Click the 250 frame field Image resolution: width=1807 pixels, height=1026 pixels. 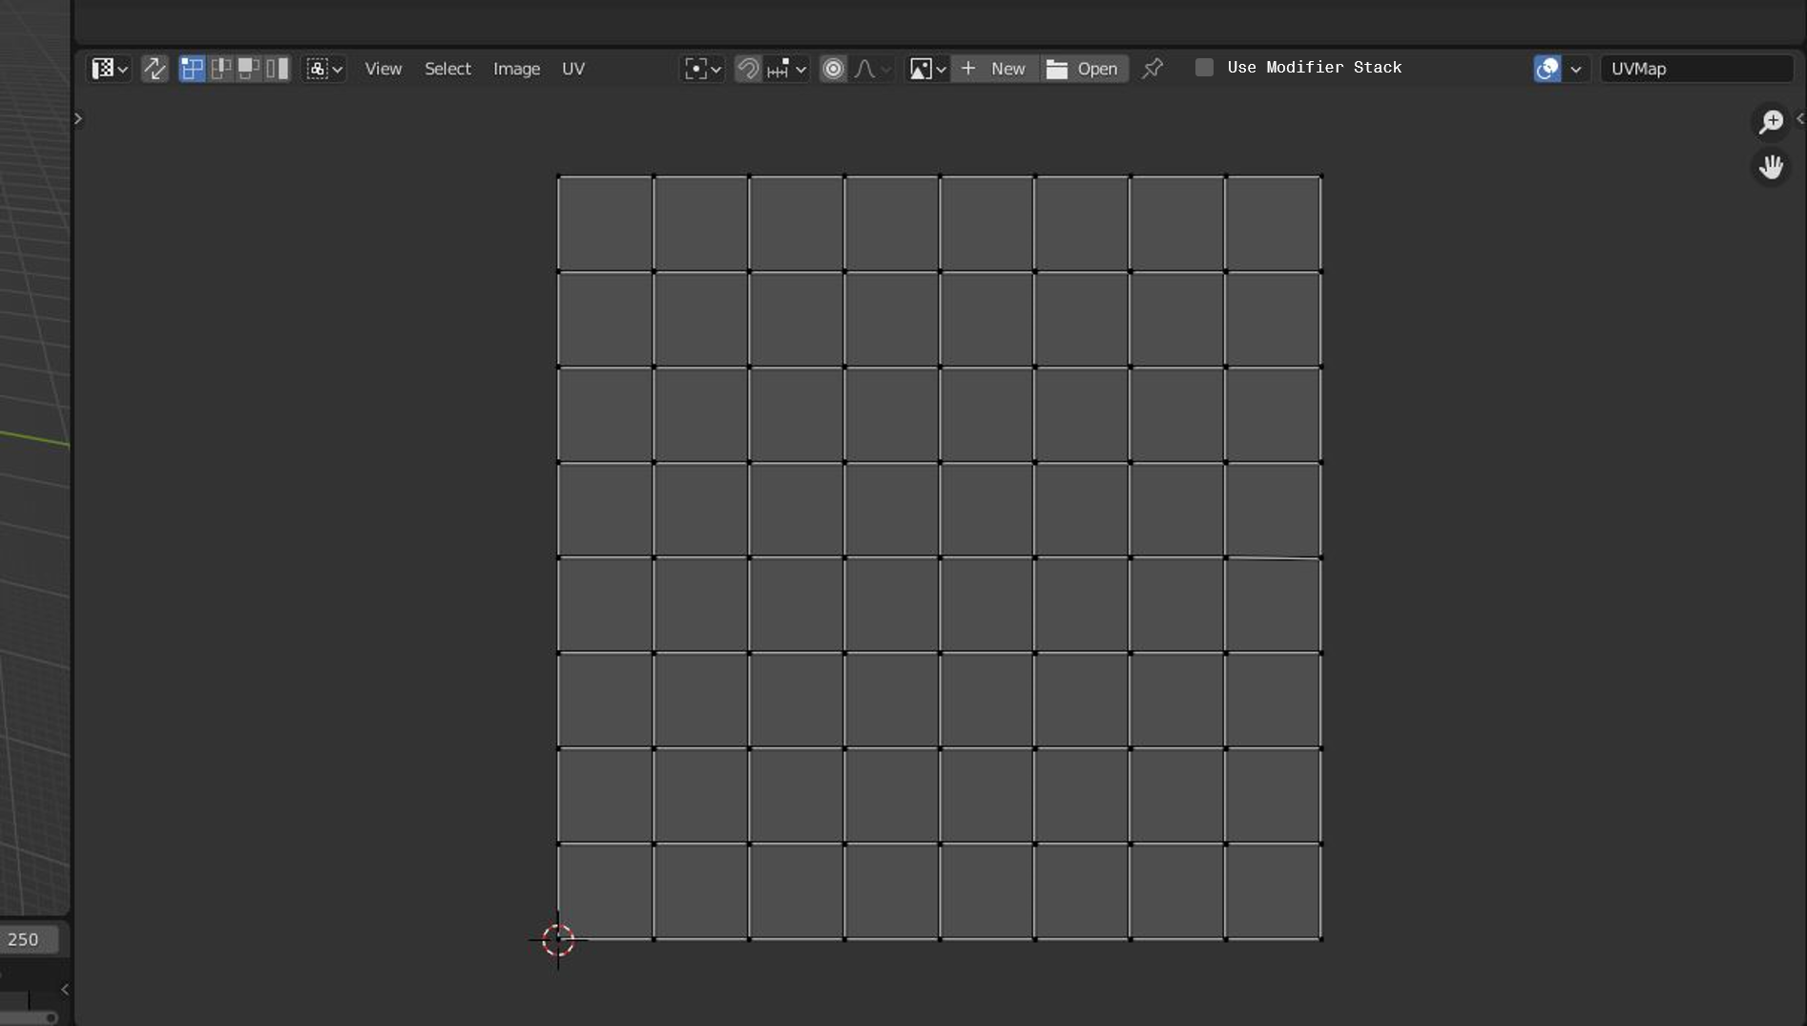point(29,939)
